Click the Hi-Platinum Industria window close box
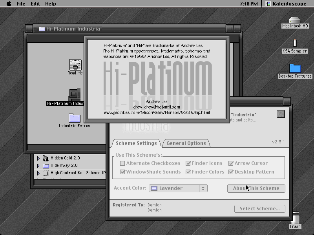314x235 pixels. [x=29, y=29]
